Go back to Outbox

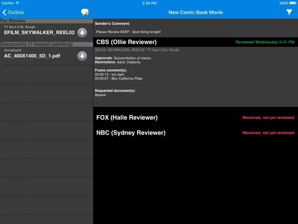click(13, 12)
